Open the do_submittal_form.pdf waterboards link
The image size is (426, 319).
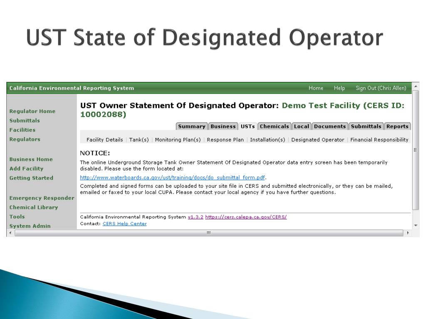coord(172,178)
